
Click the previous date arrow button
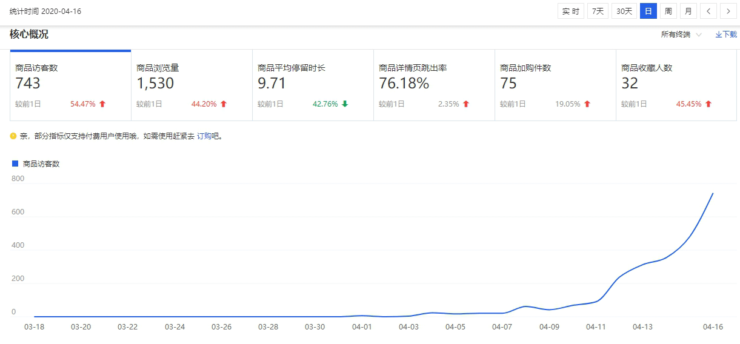click(708, 12)
